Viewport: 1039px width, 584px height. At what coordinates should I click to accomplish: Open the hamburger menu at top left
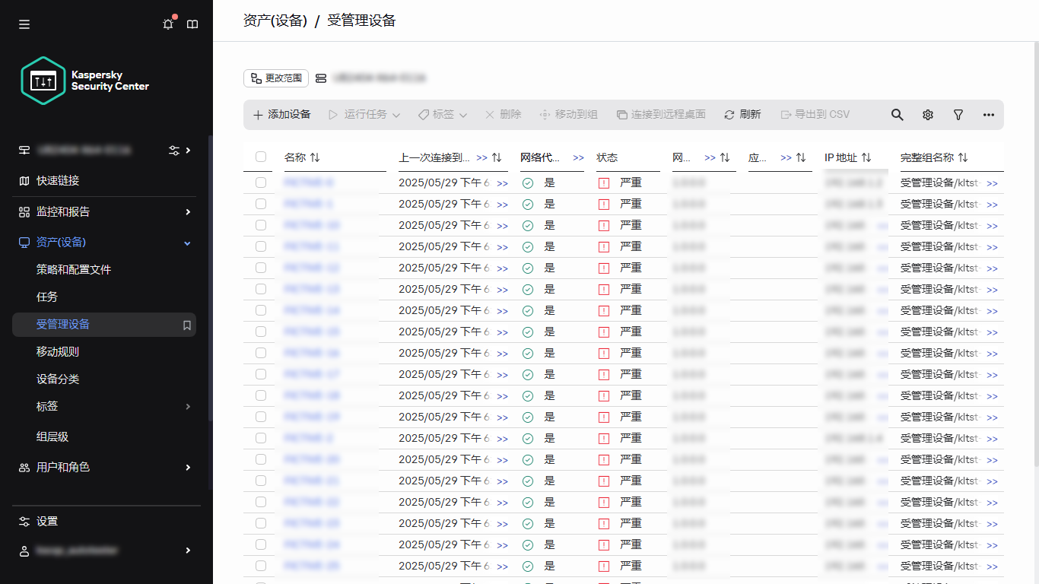pyautogui.click(x=24, y=24)
